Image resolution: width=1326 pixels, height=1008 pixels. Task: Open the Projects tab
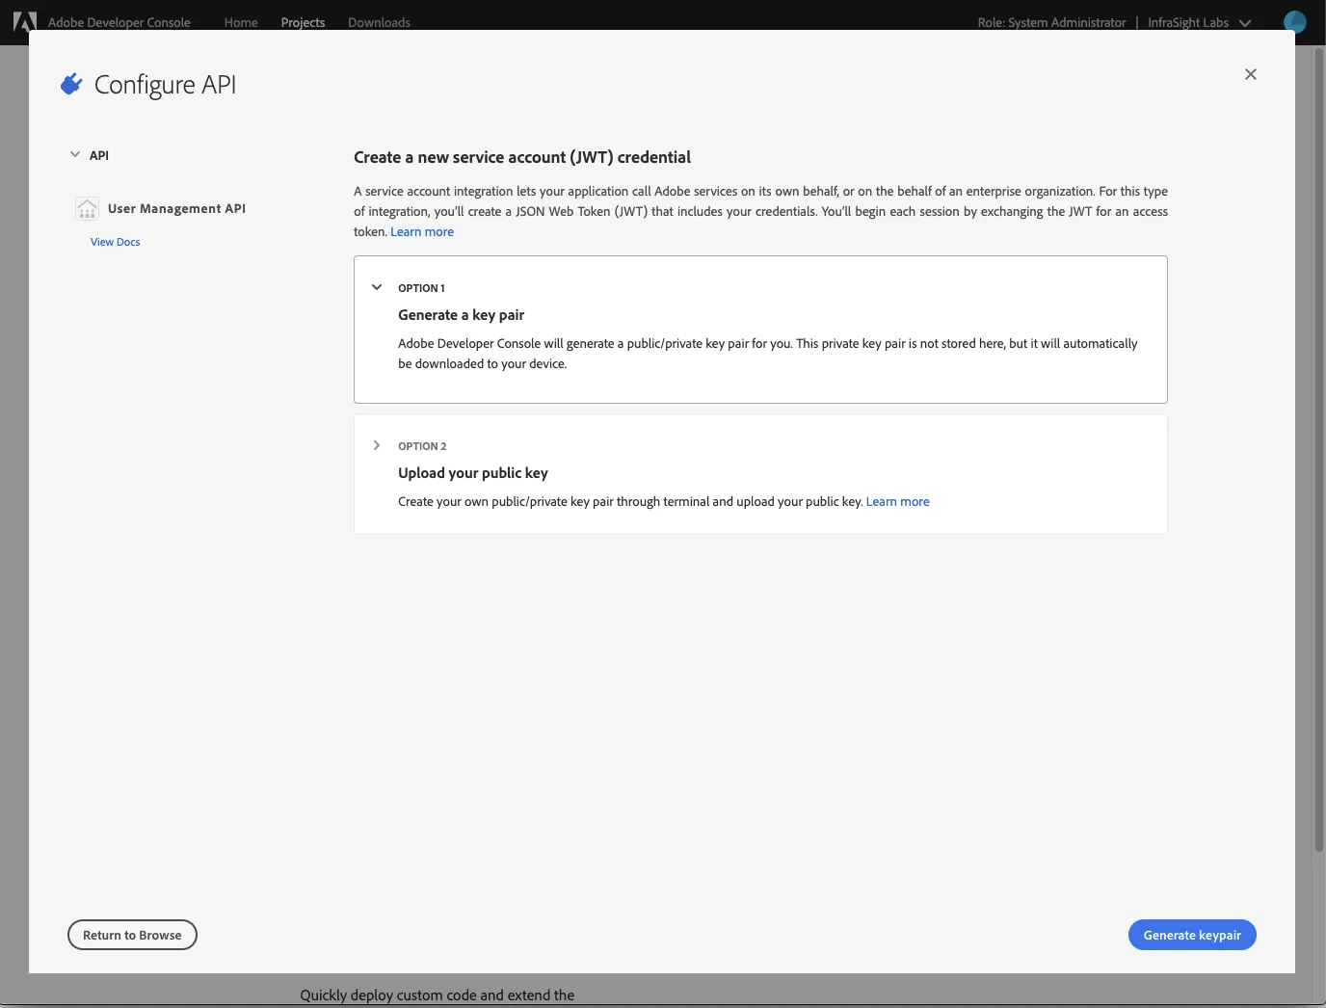tap(303, 22)
